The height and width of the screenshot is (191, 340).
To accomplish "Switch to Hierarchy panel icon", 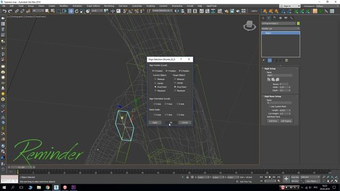I will tap(275, 18).
